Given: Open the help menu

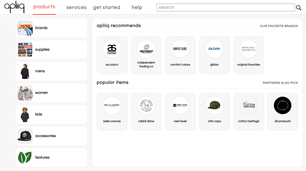Looking at the screenshot, I should (x=137, y=7).
